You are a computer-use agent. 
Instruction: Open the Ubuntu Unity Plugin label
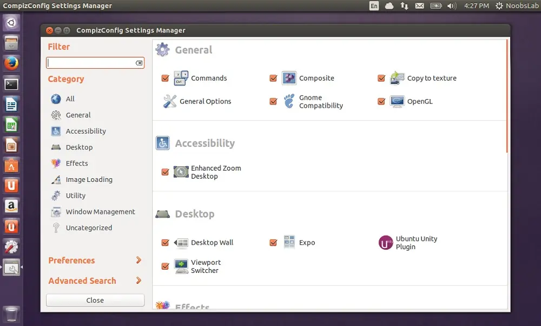pos(417,243)
